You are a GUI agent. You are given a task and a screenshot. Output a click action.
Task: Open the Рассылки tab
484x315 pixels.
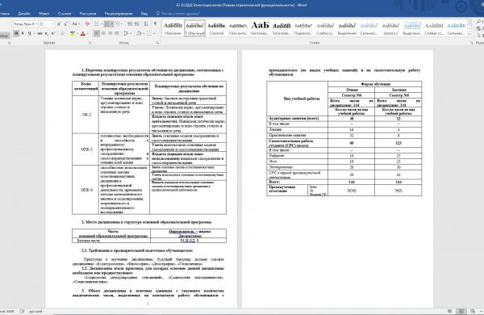(88, 14)
